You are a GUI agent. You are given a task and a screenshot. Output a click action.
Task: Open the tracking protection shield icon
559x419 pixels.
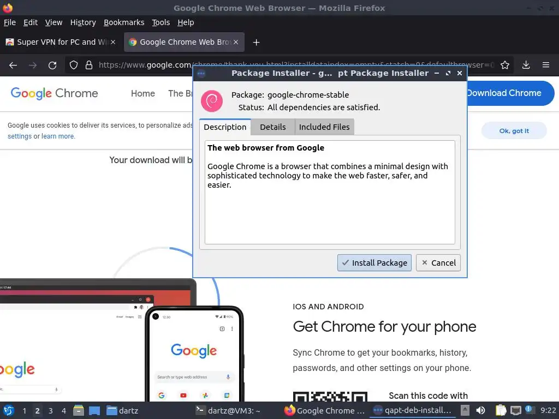74,65
